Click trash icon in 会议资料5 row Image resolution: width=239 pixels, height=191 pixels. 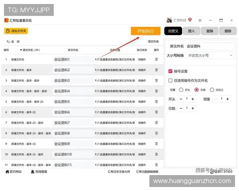[157, 101]
